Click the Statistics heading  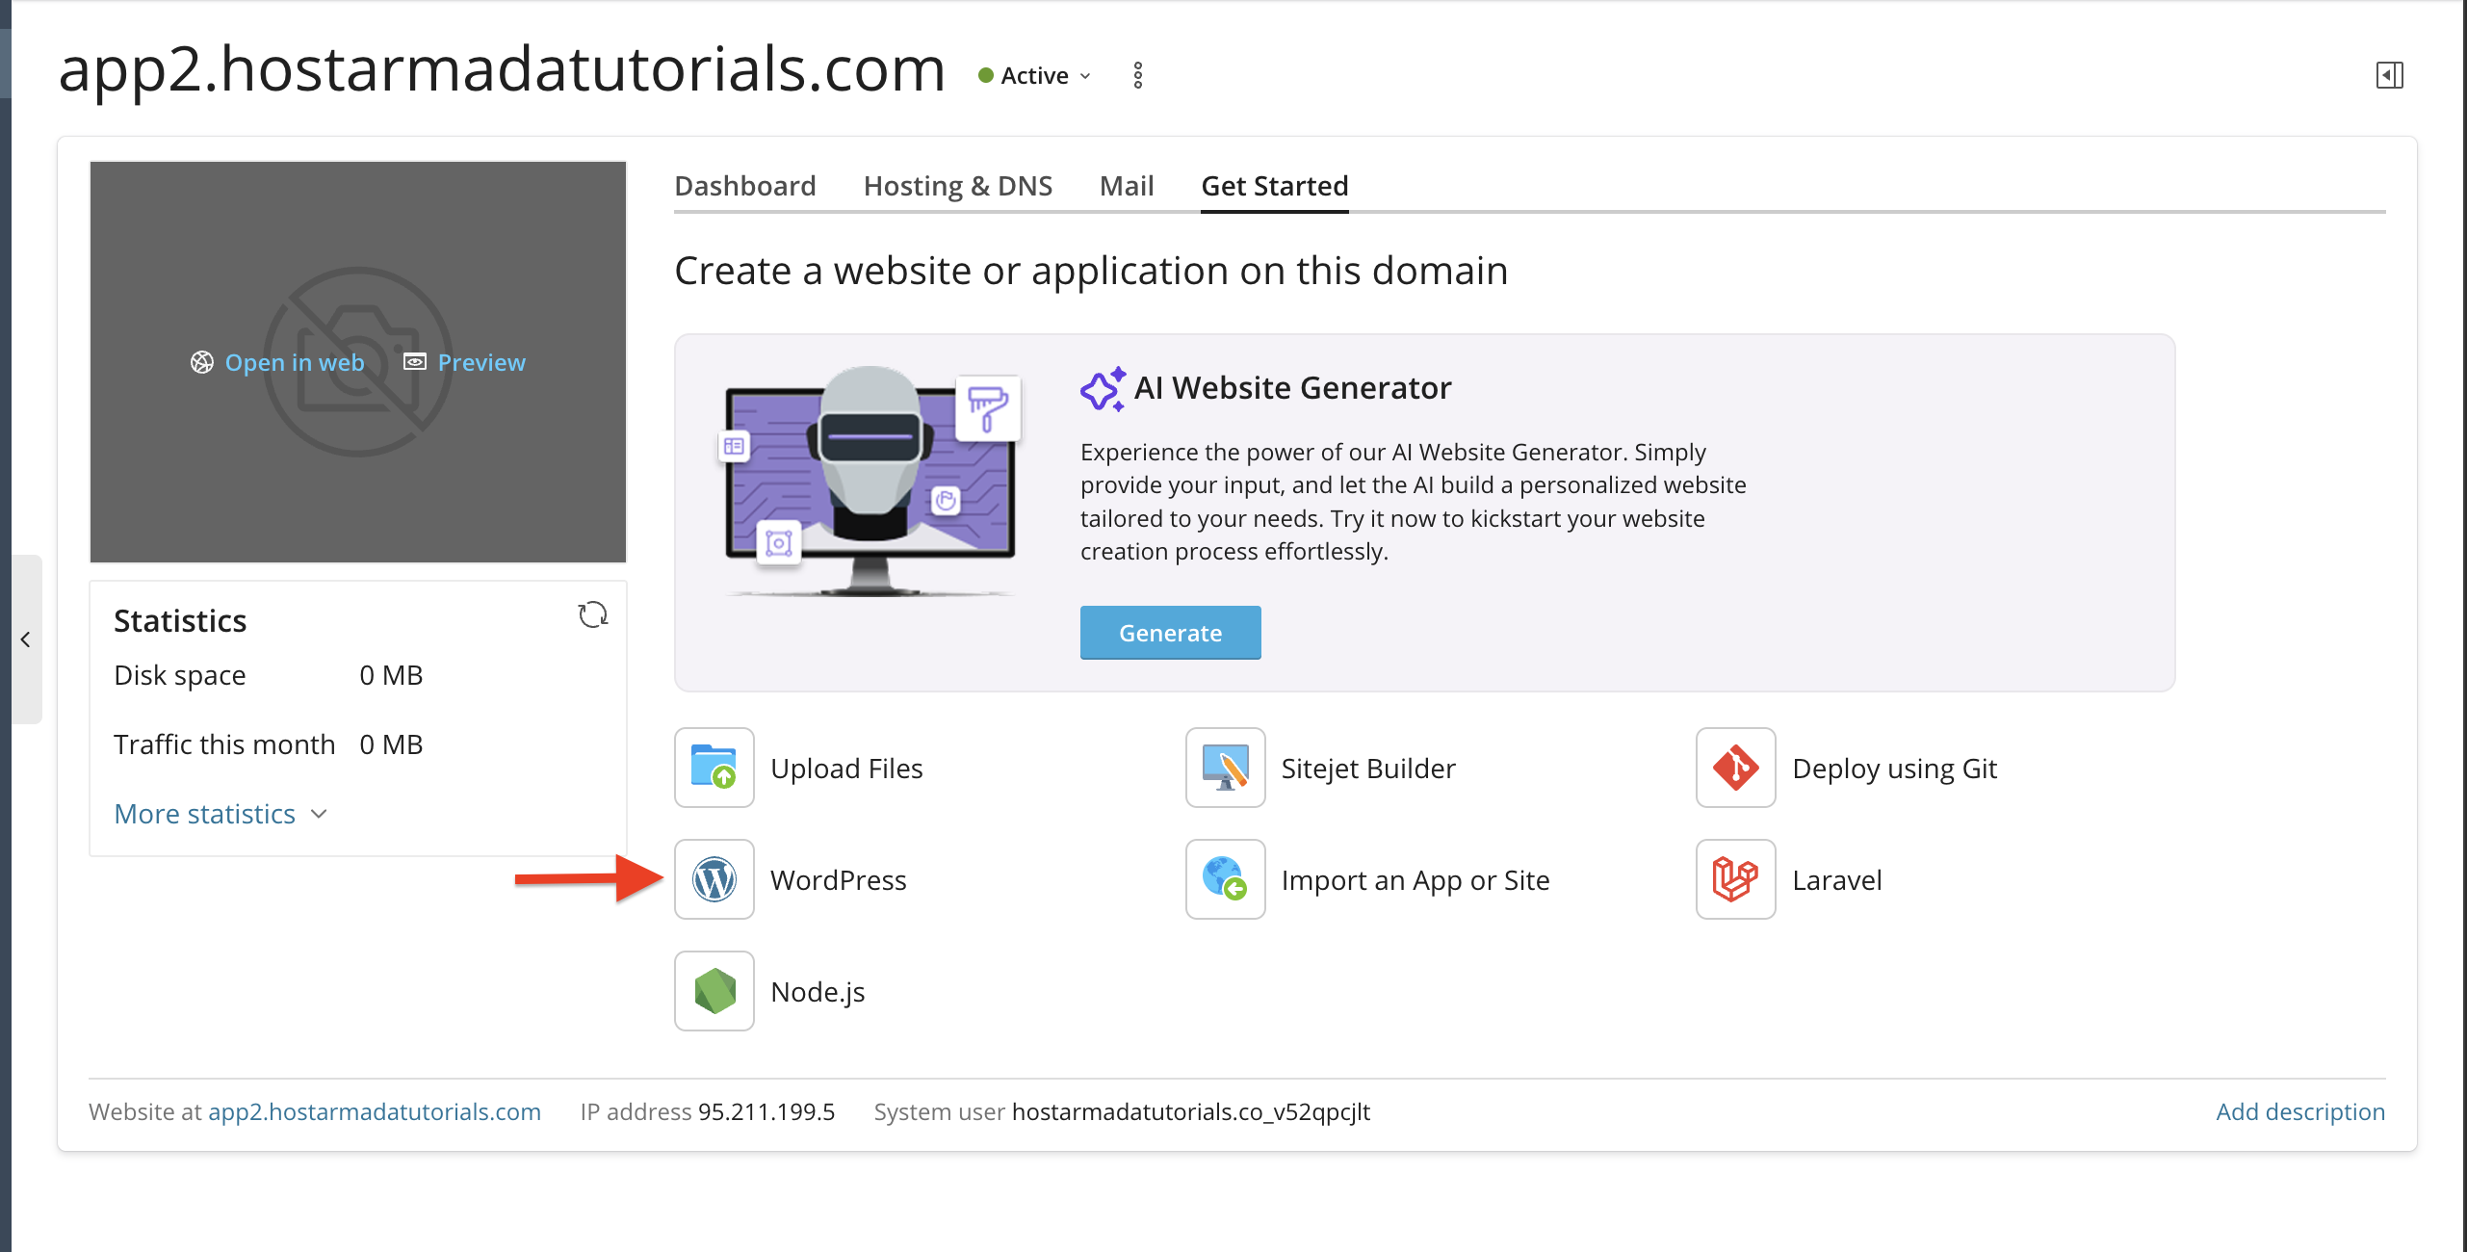click(180, 620)
